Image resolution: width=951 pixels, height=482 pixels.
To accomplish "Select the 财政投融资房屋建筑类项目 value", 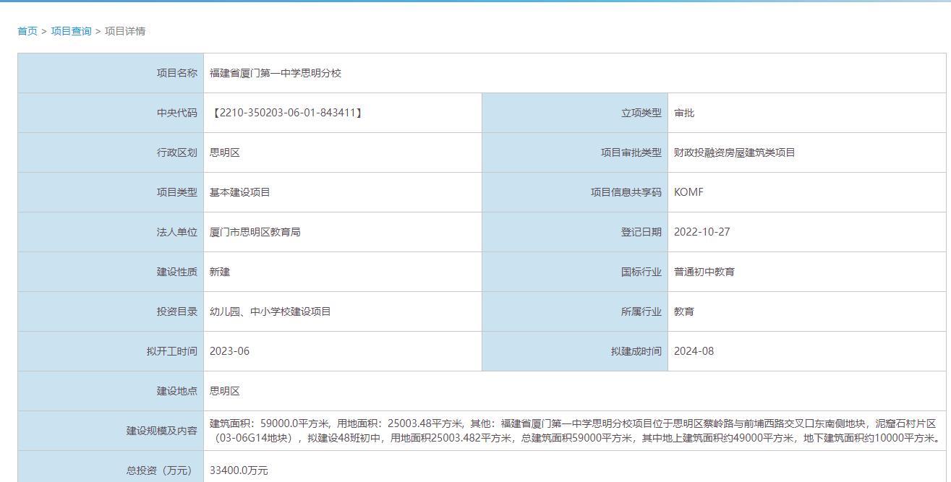I will point(735,152).
